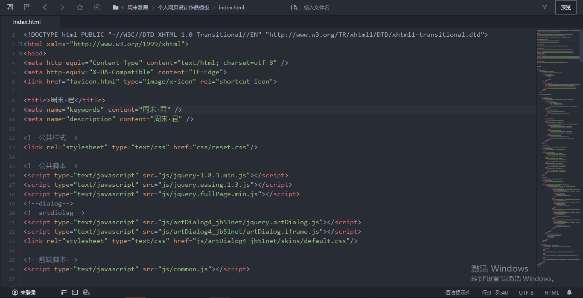The width and height of the screenshot is (583, 298).
Task: Click the filter funnel icon
Action: pyautogui.click(x=545, y=7)
